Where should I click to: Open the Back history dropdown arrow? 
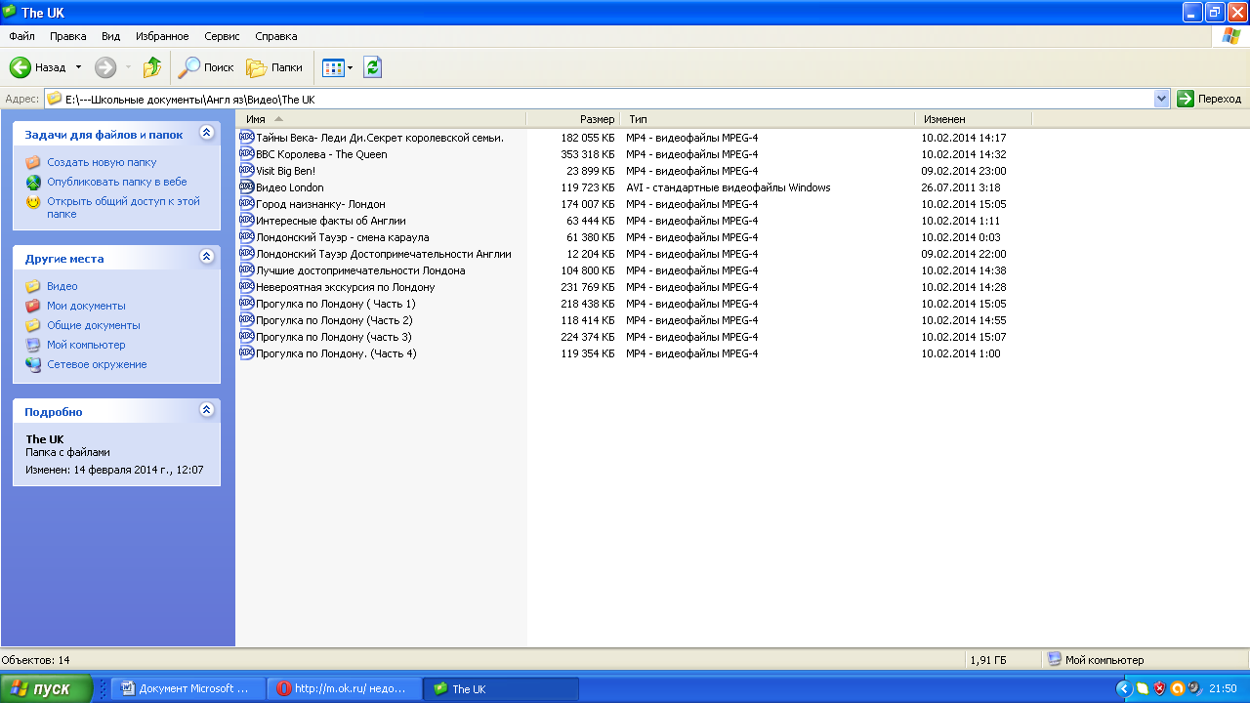click(79, 67)
